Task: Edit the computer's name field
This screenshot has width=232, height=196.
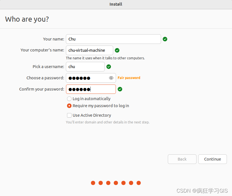Action: (x=90, y=50)
